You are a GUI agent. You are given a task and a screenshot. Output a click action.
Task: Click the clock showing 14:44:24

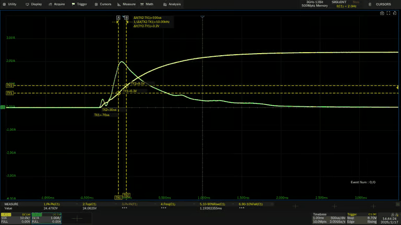pos(389,219)
